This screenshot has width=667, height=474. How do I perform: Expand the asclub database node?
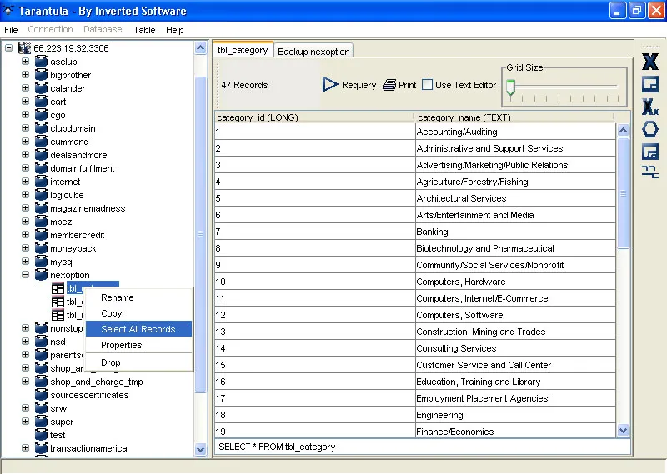tap(25, 62)
